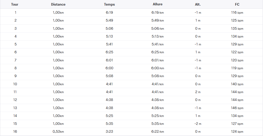Click the Alt. column header

tap(198, 4)
